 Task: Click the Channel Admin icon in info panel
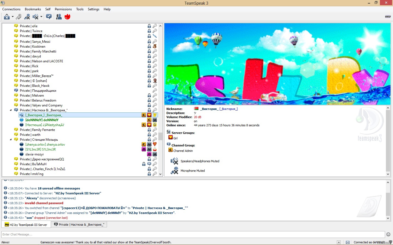pyautogui.click(x=171, y=150)
